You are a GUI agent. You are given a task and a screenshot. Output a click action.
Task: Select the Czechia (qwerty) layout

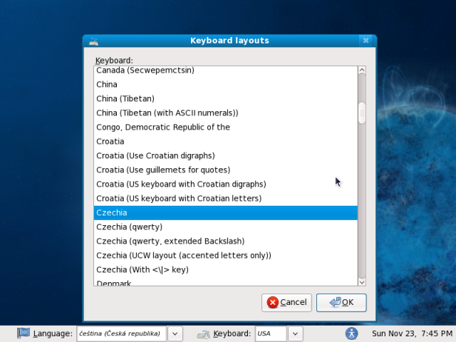(130, 227)
